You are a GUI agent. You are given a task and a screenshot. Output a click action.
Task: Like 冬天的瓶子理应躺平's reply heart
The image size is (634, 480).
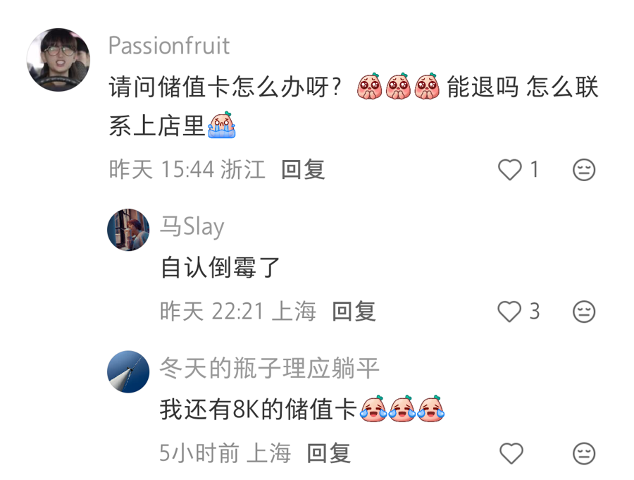tap(511, 453)
